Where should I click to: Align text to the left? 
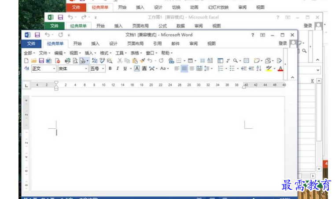coord(177,69)
